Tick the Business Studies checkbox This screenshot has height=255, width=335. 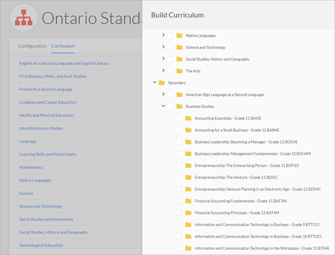click(x=170, y=106)
